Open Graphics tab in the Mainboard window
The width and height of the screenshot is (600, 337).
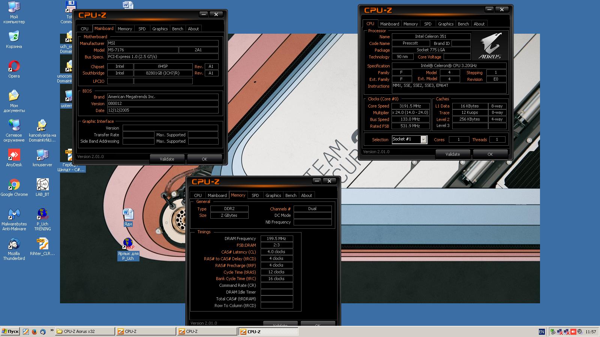(x=160, y=29)
